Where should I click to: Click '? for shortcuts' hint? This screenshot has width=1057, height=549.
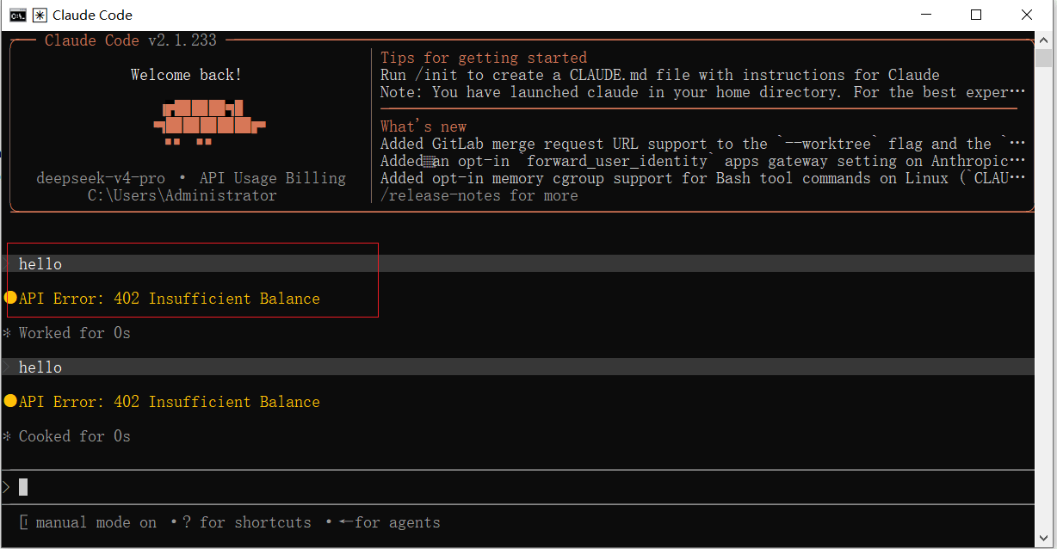click(247, 522)
